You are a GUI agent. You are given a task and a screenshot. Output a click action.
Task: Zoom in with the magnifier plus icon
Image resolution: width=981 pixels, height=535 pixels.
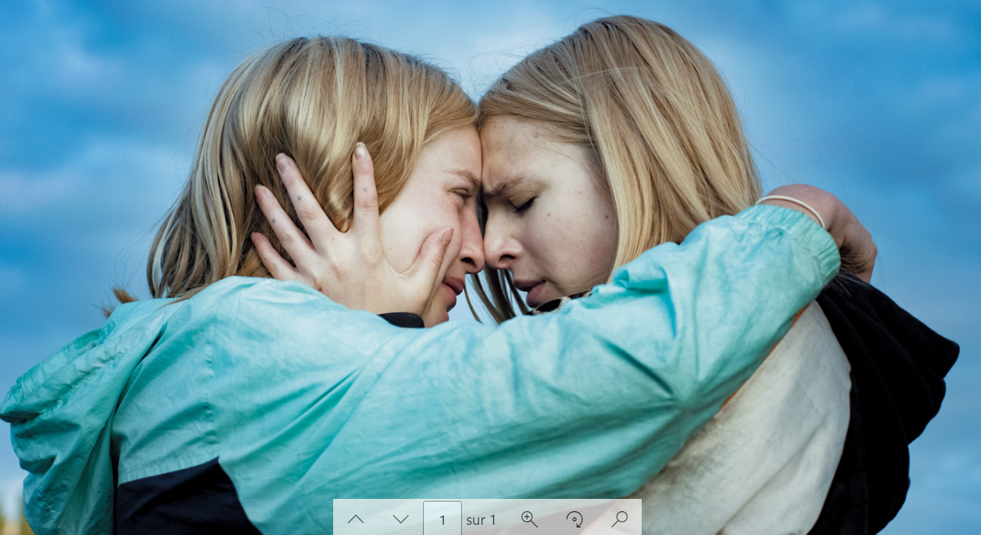pyautogui.click(x=529, y=519)
